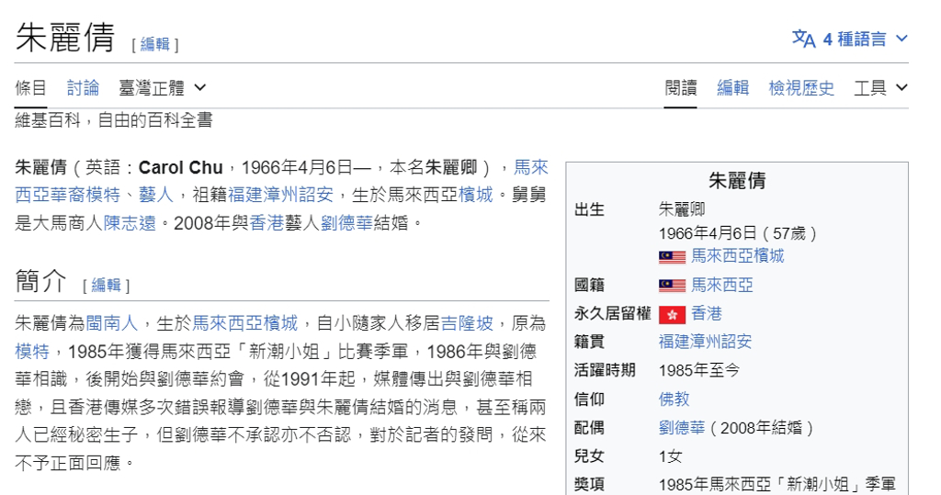Image resolution: width=941 pixels, height=495 pixels.
Task: Click the 香港 link in intro paragraph
Action: click(x=266, y=223)
